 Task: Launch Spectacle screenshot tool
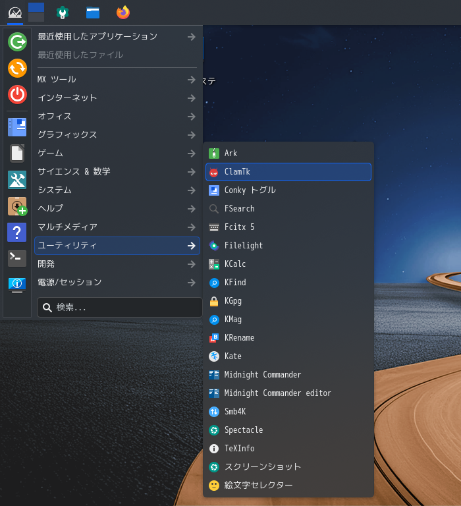(x=288, y=430)
